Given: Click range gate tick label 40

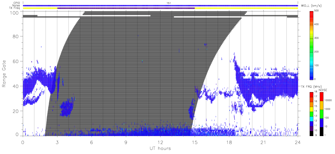Looking at the screenshot, I should tap(16, 86).
